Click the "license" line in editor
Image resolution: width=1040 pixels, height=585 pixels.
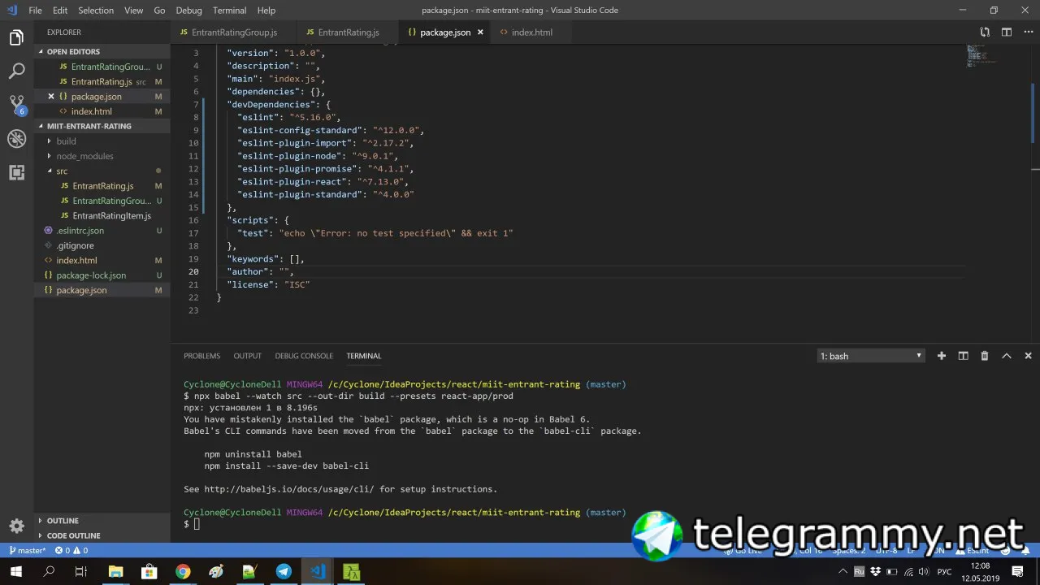pos(269,284)
